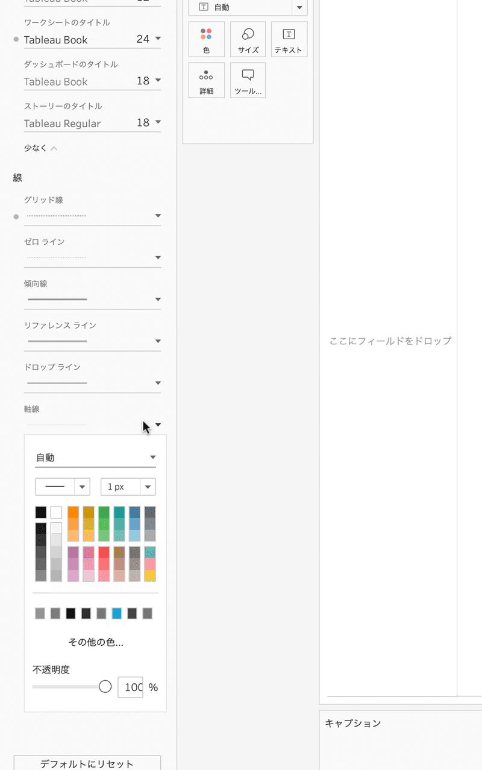Open the ツール... (Tooltip) marks card

[248, 80]
